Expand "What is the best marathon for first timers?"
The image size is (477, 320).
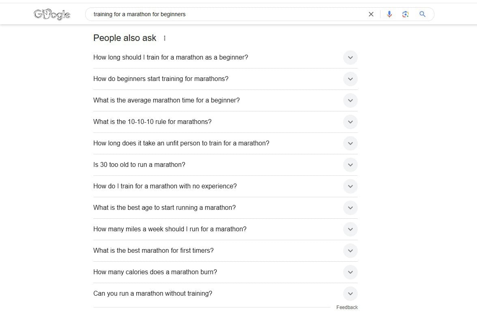tap(350, 250)
